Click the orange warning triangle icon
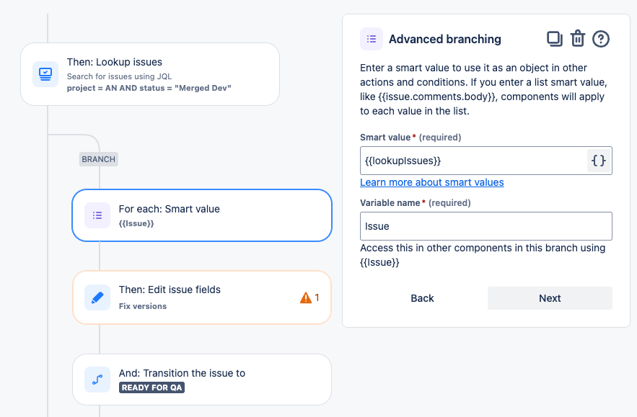This screenshot has height=417, width=637. 306,297
